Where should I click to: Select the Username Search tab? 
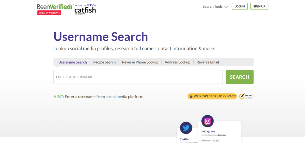pos(73,62)
